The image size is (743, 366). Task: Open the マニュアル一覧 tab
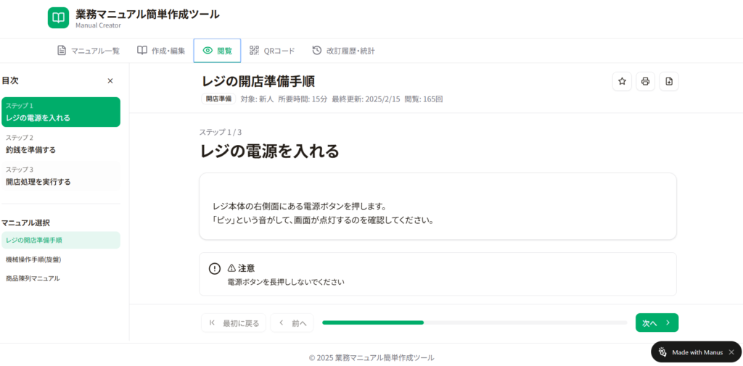tap(89, 51)
